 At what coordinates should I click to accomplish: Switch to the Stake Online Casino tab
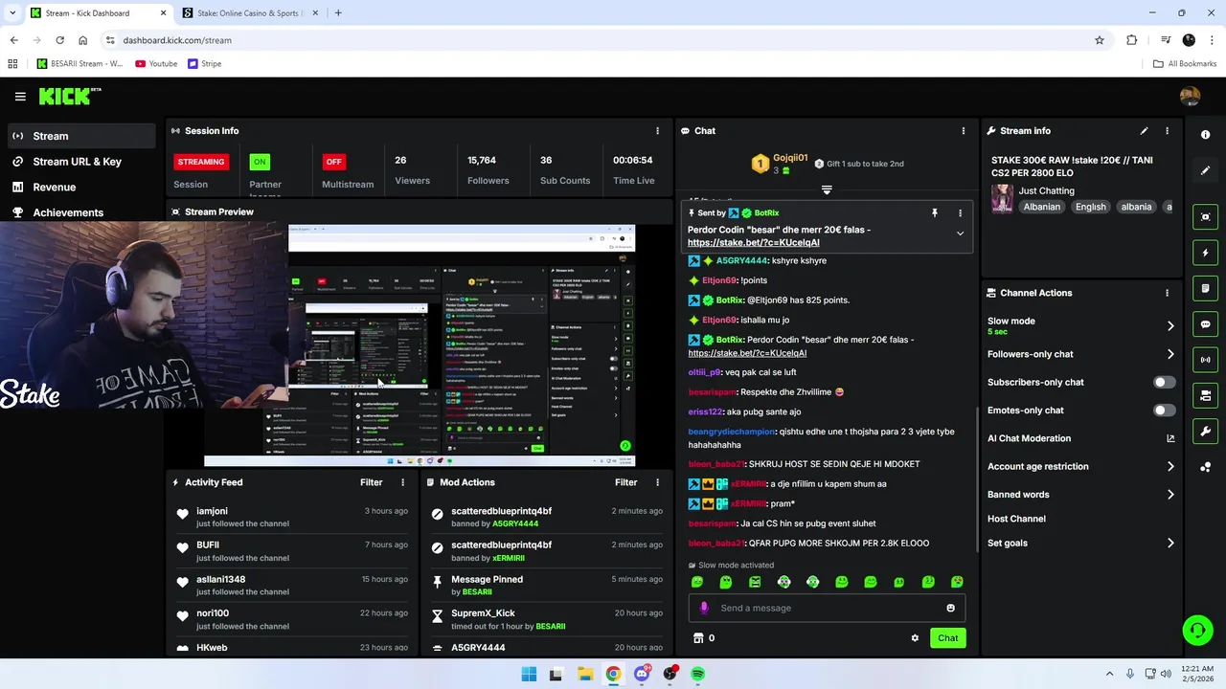(x=249, y=13)
